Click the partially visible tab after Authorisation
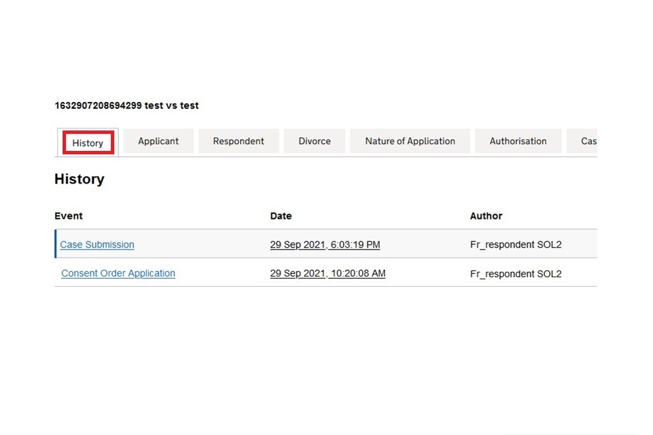 pos(583,141)
